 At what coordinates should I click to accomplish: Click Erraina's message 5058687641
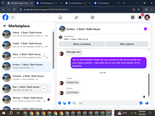coord(73,83)
